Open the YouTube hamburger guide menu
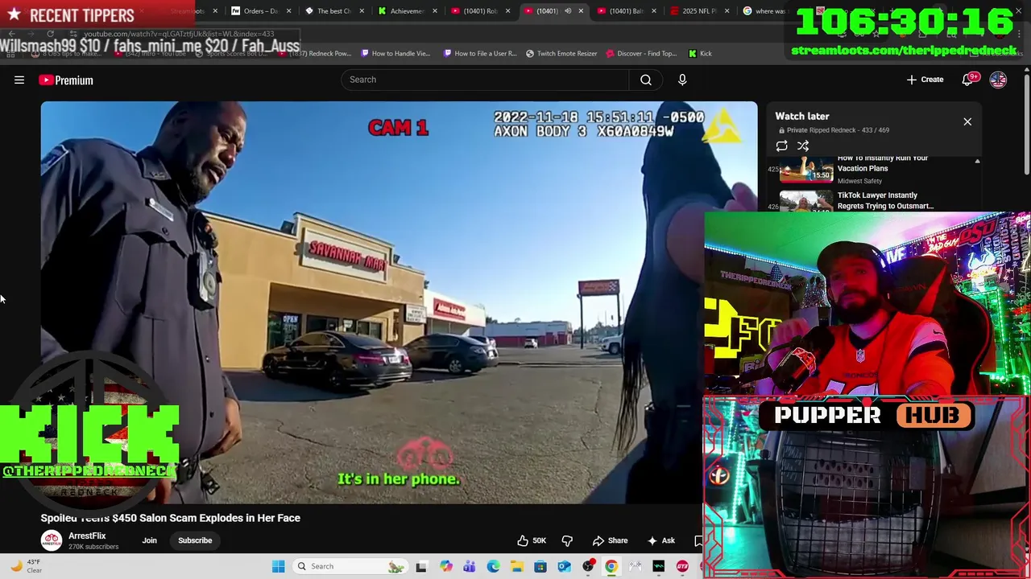Screen dimensions: 1031x579 pos(19,80)
